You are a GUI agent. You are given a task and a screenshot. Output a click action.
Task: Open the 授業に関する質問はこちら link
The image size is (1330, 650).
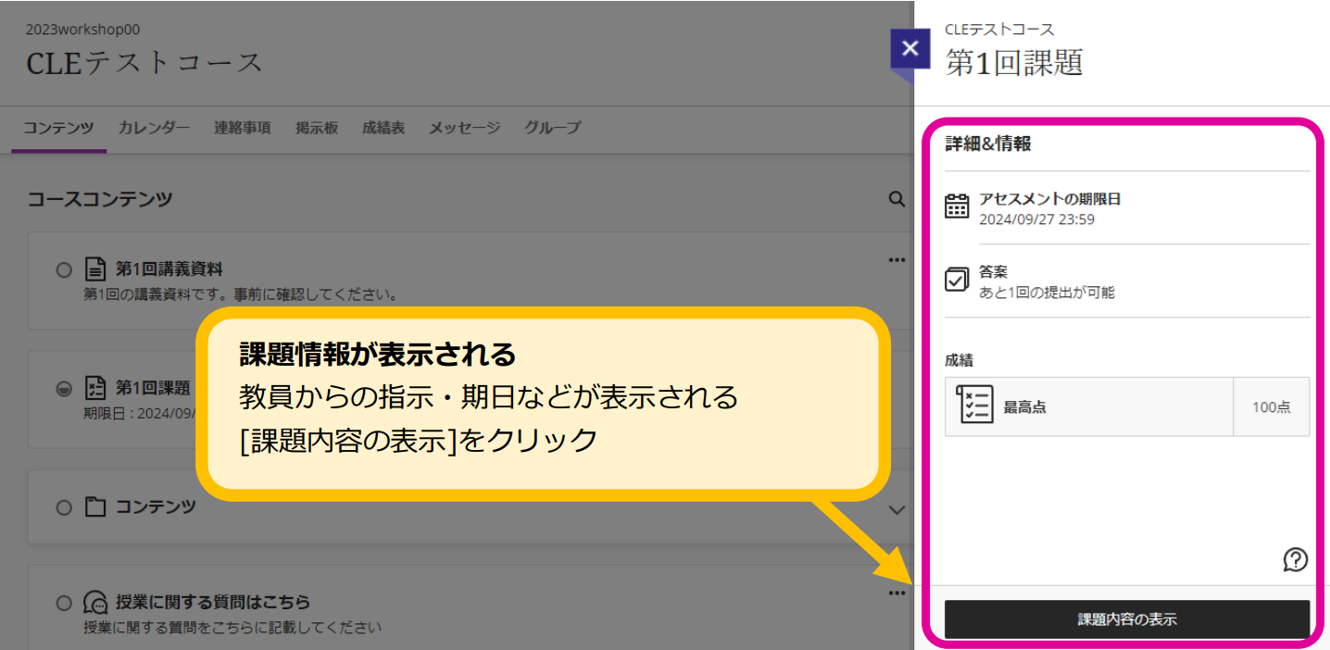tap(213, 602)
